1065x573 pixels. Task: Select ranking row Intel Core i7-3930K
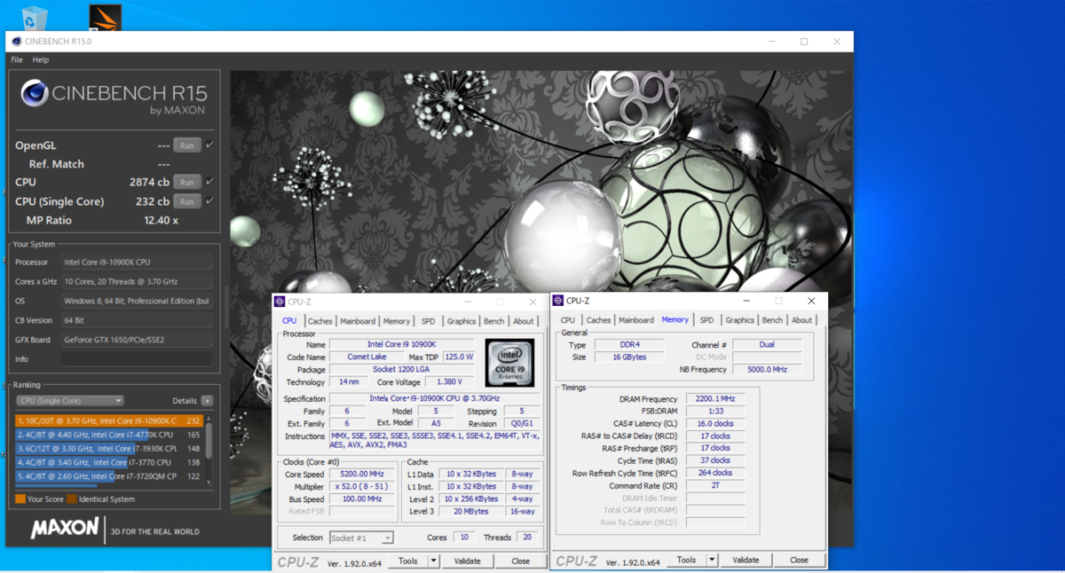pos(109,449)
